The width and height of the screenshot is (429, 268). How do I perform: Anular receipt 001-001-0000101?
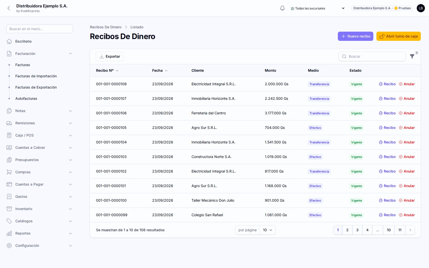[407, 186]
